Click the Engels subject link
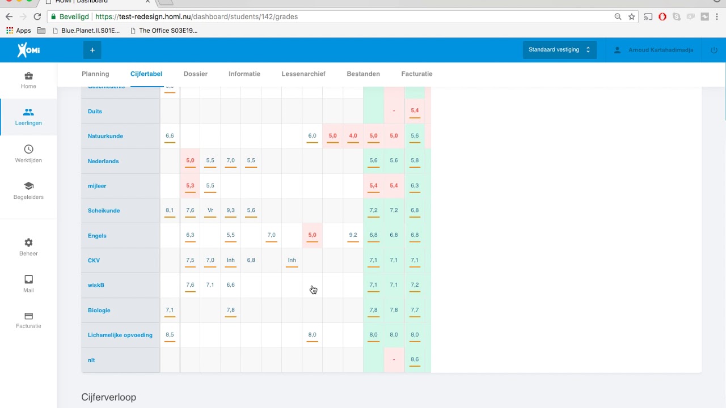This screenshot has height=408, width=726. 97,236
